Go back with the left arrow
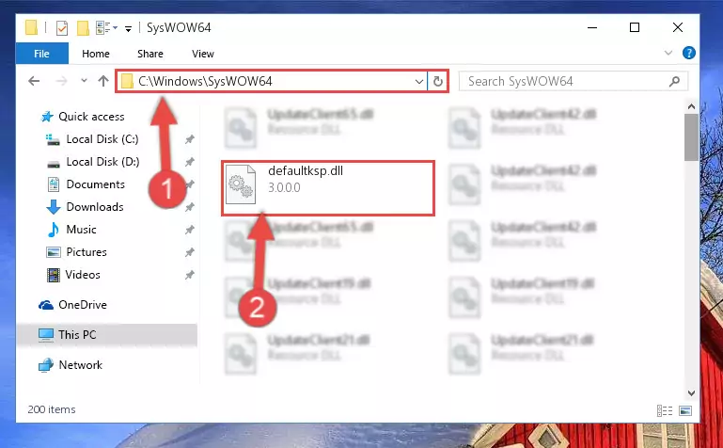 tap(34, 81)
